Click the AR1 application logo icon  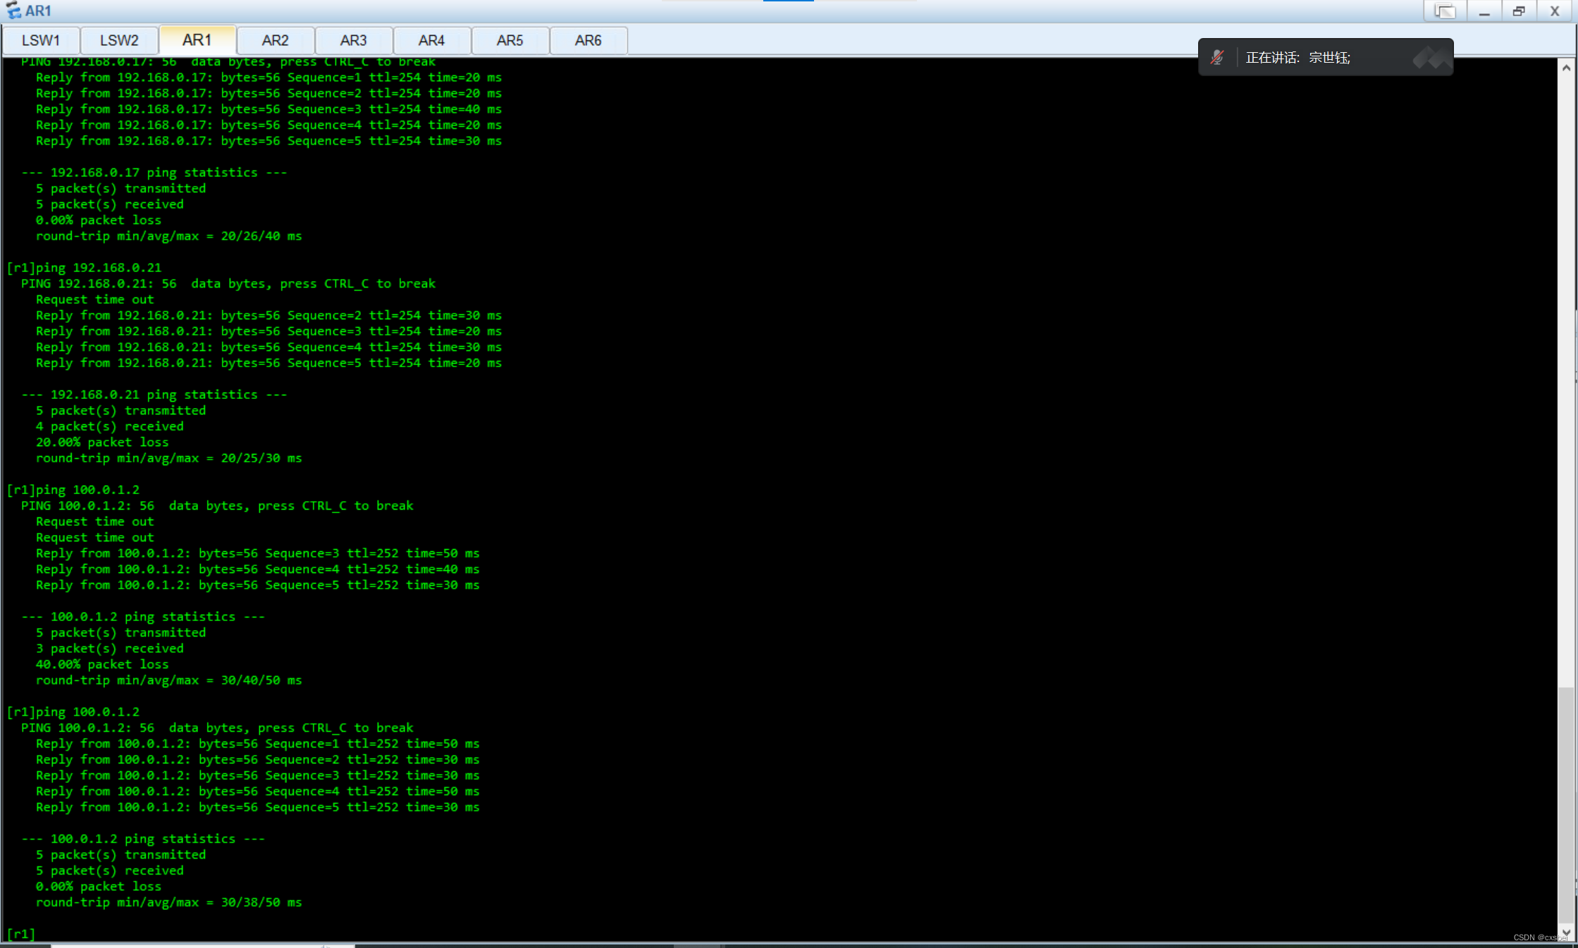tap(13, 11)
